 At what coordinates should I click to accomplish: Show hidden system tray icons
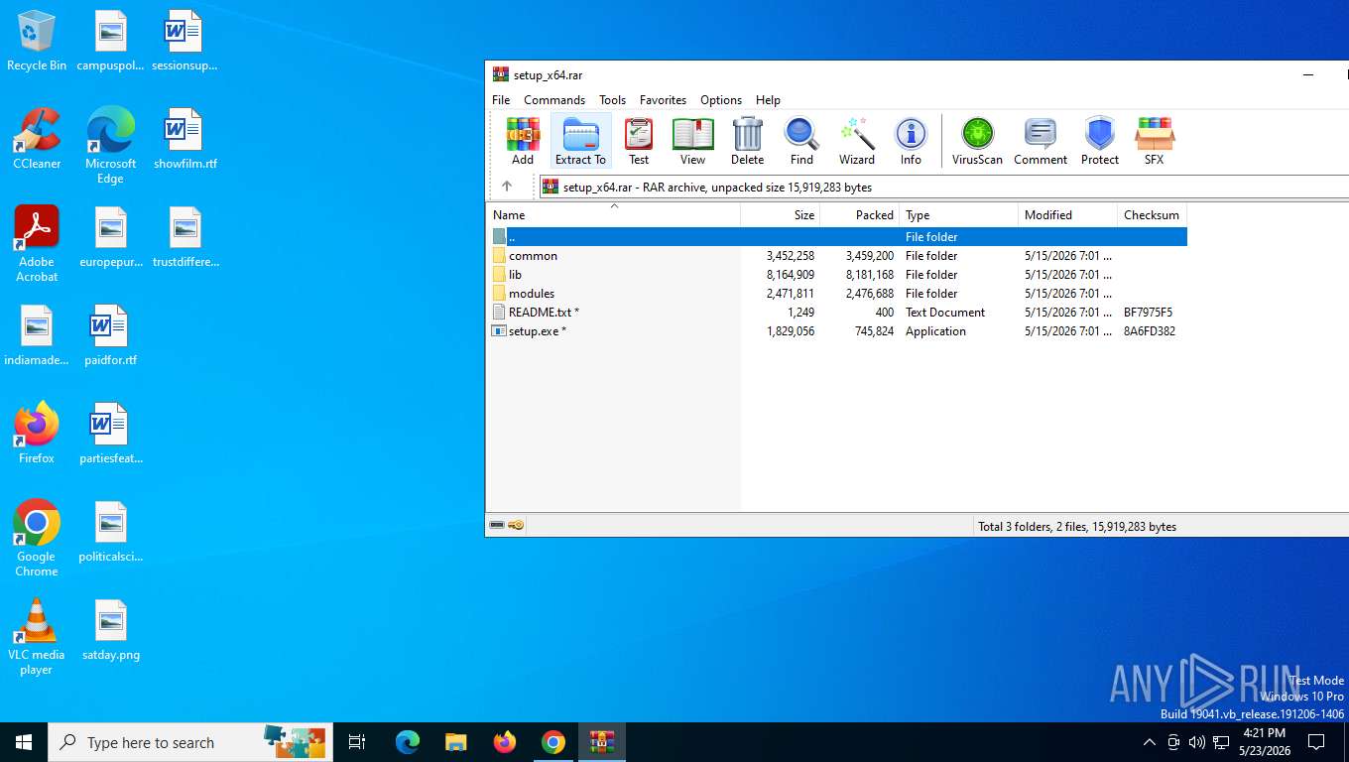[x=1150, y=742]
